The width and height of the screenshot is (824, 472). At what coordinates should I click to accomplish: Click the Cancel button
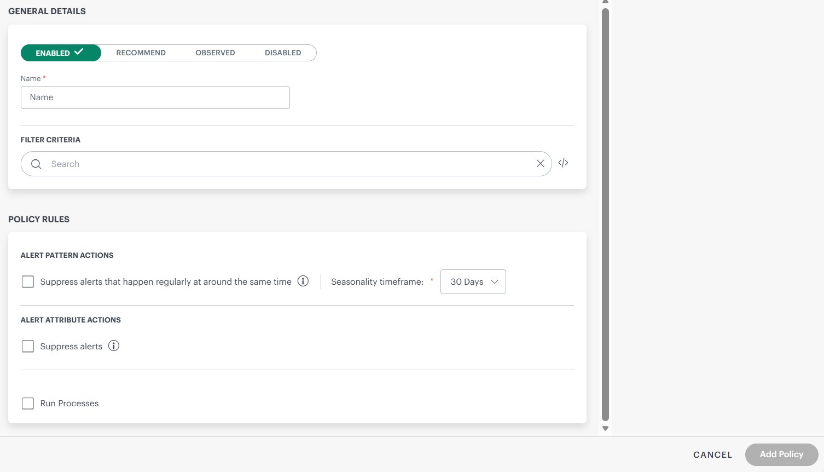click(712, 455)
